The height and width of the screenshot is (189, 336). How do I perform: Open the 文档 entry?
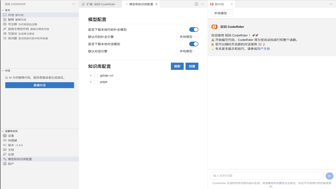[x=39, y=150]
